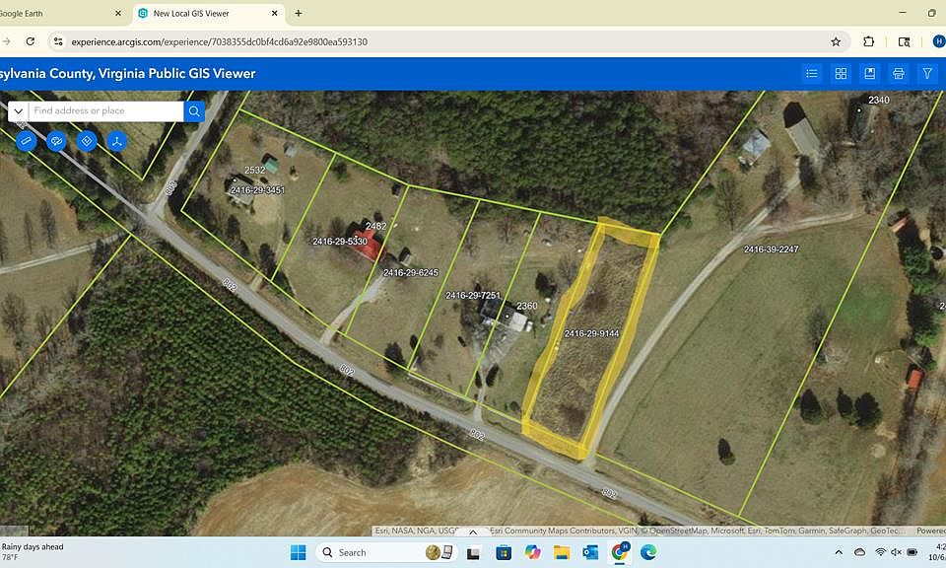Click parcel label 2416-29-6245
The image size is (946, 568).
411,272
